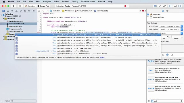This screenshot has width=184, height=103.
Task: Select Main.storyboard in navigator
Action: [x=15, y=26]
